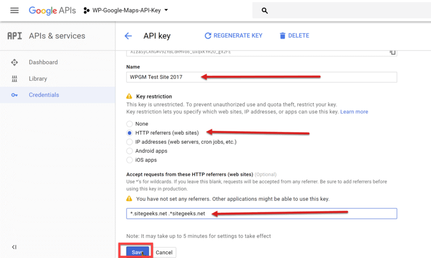Select iOS apps restriction radio
Viewport: 431px width, 258px height.
pyautogui.click(x=129, y=160)
